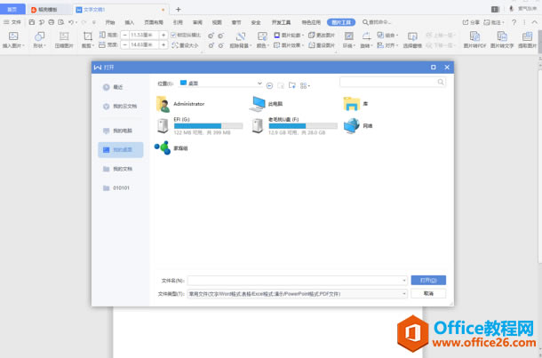Open the Page Layout ribbon tab
This screenshot has height=358, width=542.
tap(154, 22)
